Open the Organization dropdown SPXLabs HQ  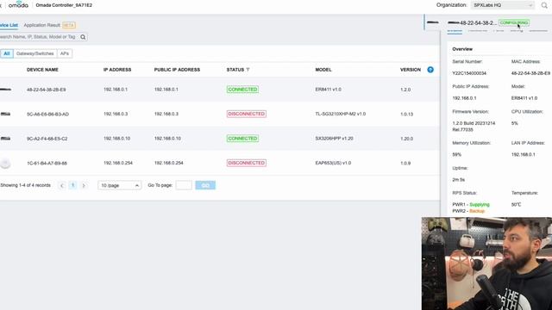[x=502, y=5]
